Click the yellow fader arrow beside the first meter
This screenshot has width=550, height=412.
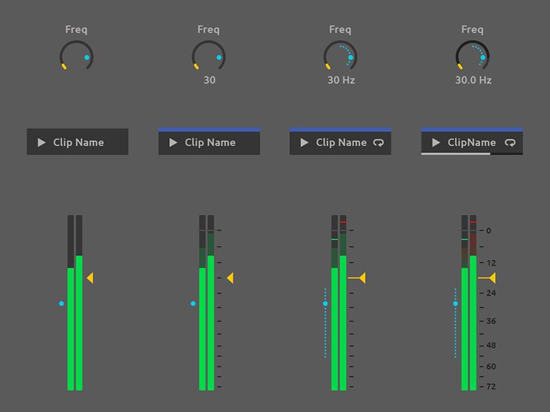pos(90,278)
